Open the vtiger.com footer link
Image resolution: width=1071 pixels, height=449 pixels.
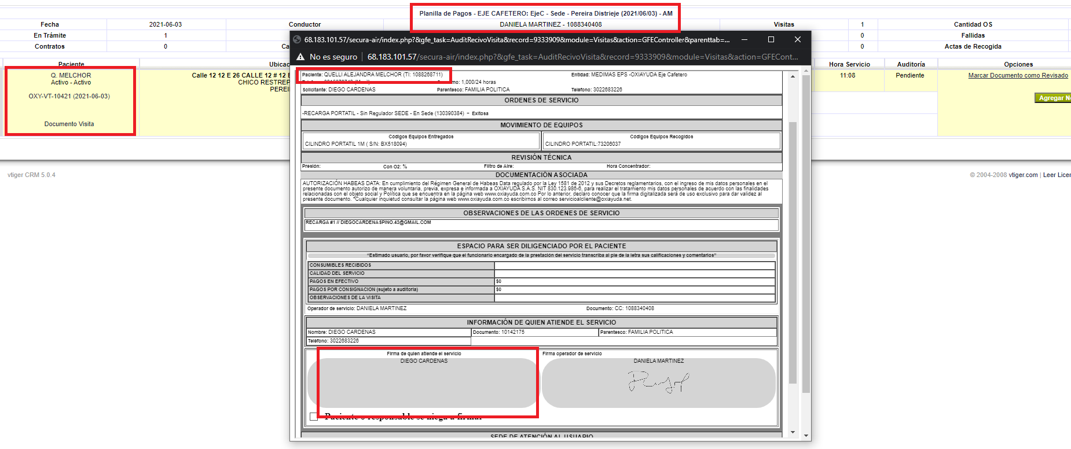(1023, 175)
